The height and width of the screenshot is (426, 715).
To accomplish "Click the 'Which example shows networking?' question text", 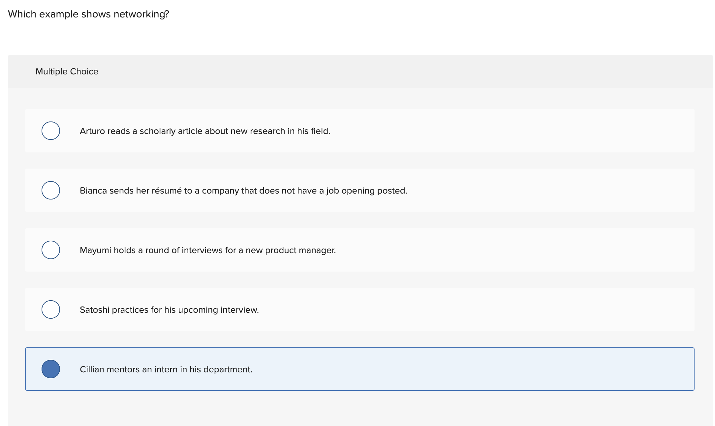I will coord(88,14).
